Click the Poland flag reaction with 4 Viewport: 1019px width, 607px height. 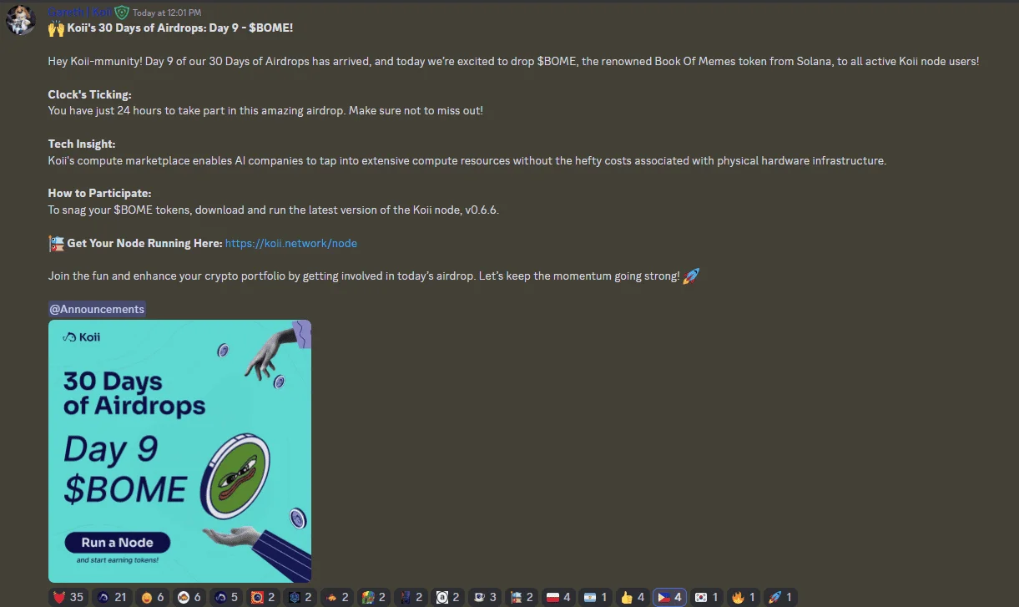(x=557, y=597)
